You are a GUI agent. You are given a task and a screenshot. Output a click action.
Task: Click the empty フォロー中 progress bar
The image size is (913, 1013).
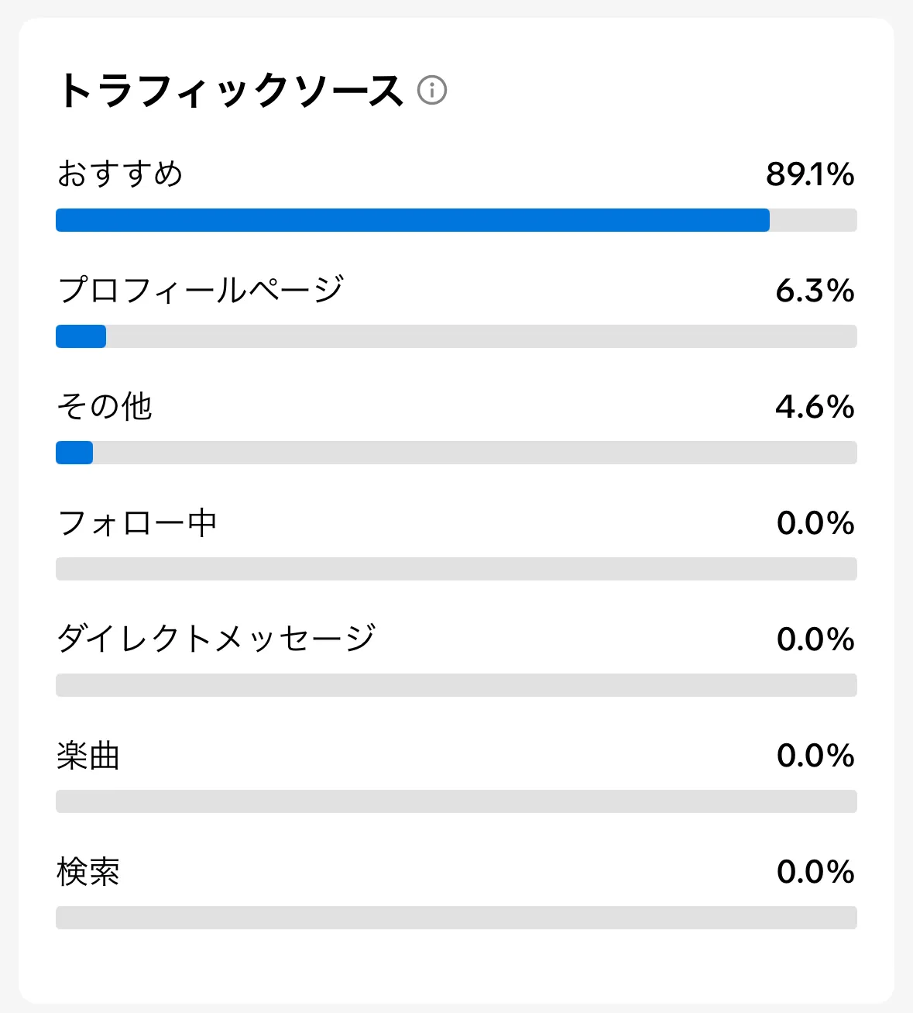click(x=456, y=569)
